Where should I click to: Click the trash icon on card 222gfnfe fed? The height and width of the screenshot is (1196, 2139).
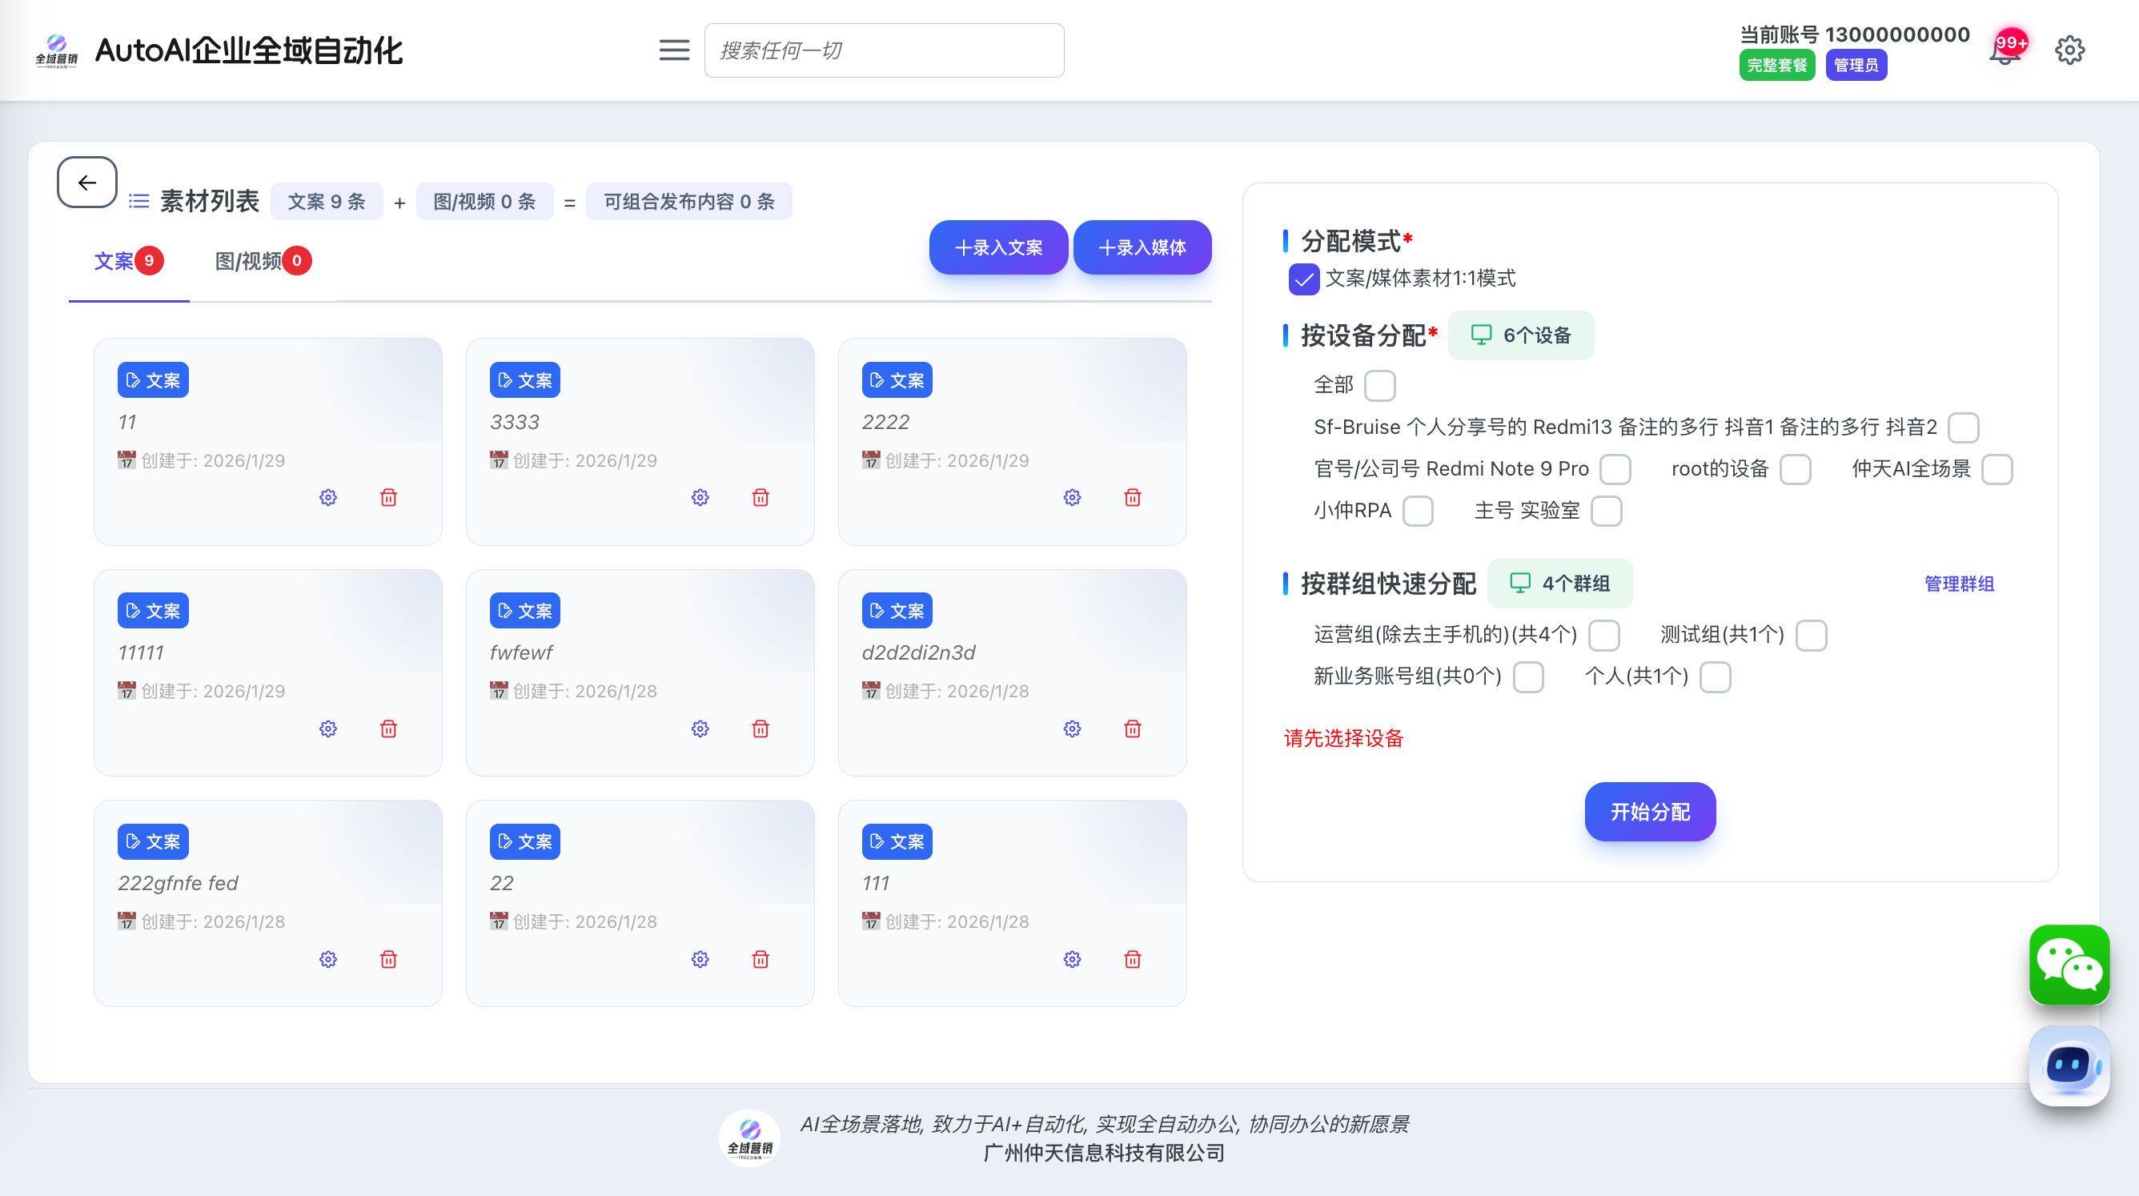[387, 959]
